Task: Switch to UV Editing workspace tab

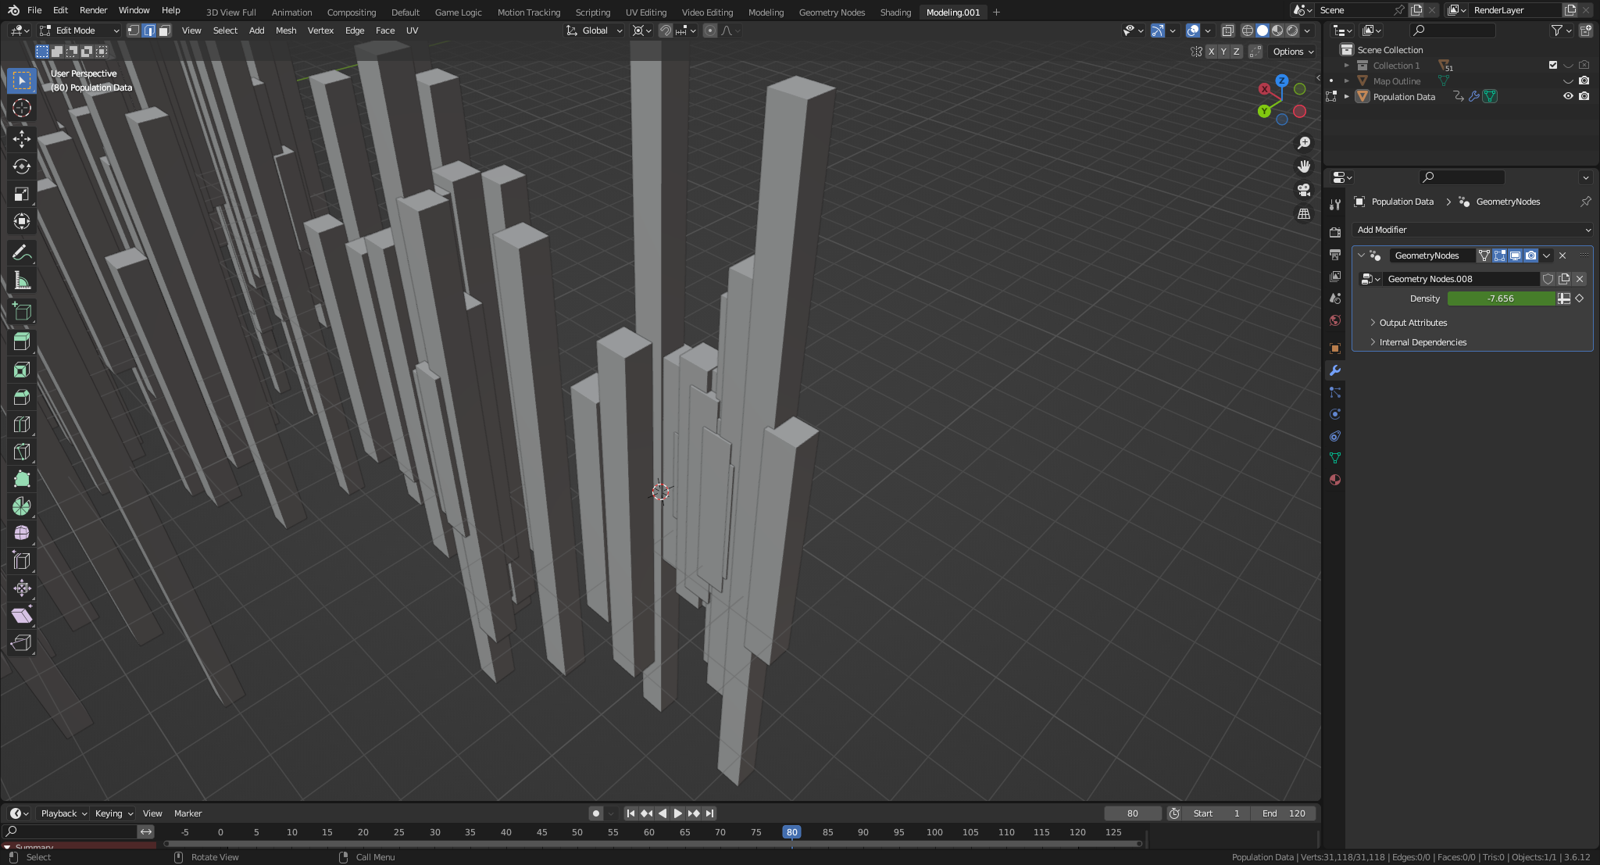Action: point(645,12)
